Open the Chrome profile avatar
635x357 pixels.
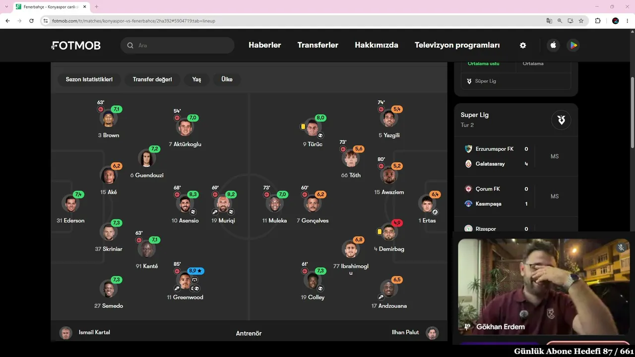(x=616, y=21)
